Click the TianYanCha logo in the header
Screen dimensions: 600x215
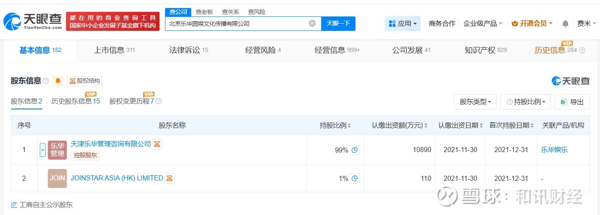[x=33, y=21]
